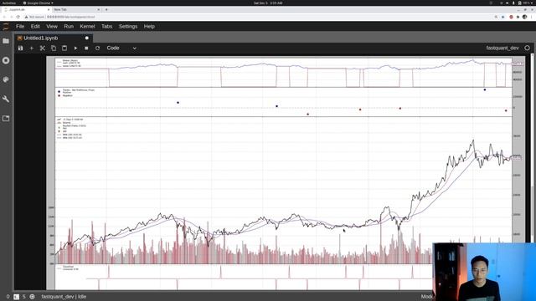Viewport: 536px width, 301px height.
Task: Click the terminal icon in status bar
Action: click(16, 297)
